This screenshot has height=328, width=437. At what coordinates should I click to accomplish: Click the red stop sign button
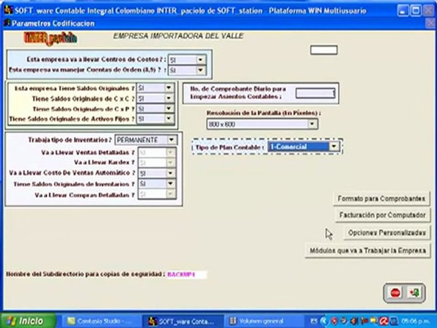pos(395,293)
